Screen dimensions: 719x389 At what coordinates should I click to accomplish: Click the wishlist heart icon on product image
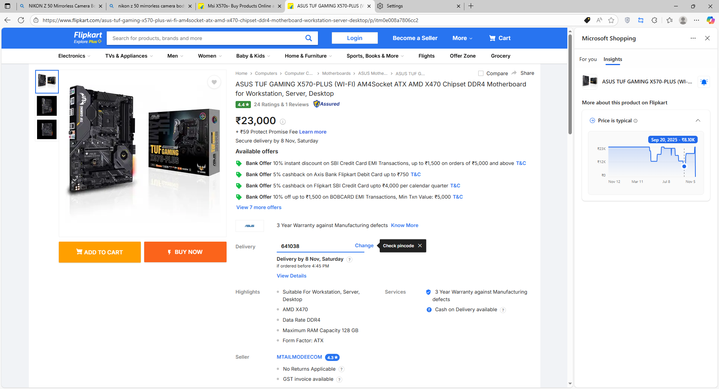214,82
